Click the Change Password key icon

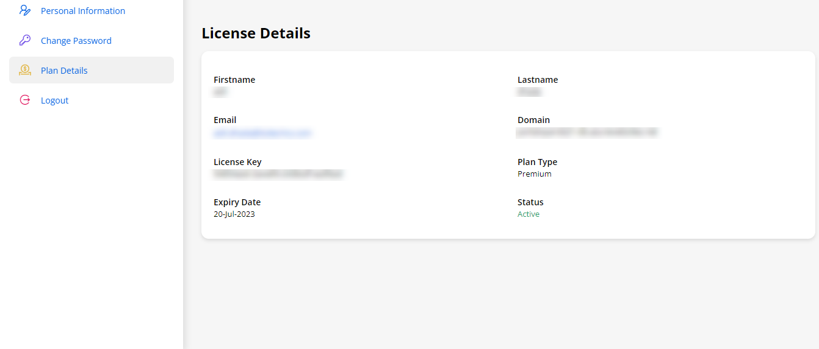tap(25, 40)
